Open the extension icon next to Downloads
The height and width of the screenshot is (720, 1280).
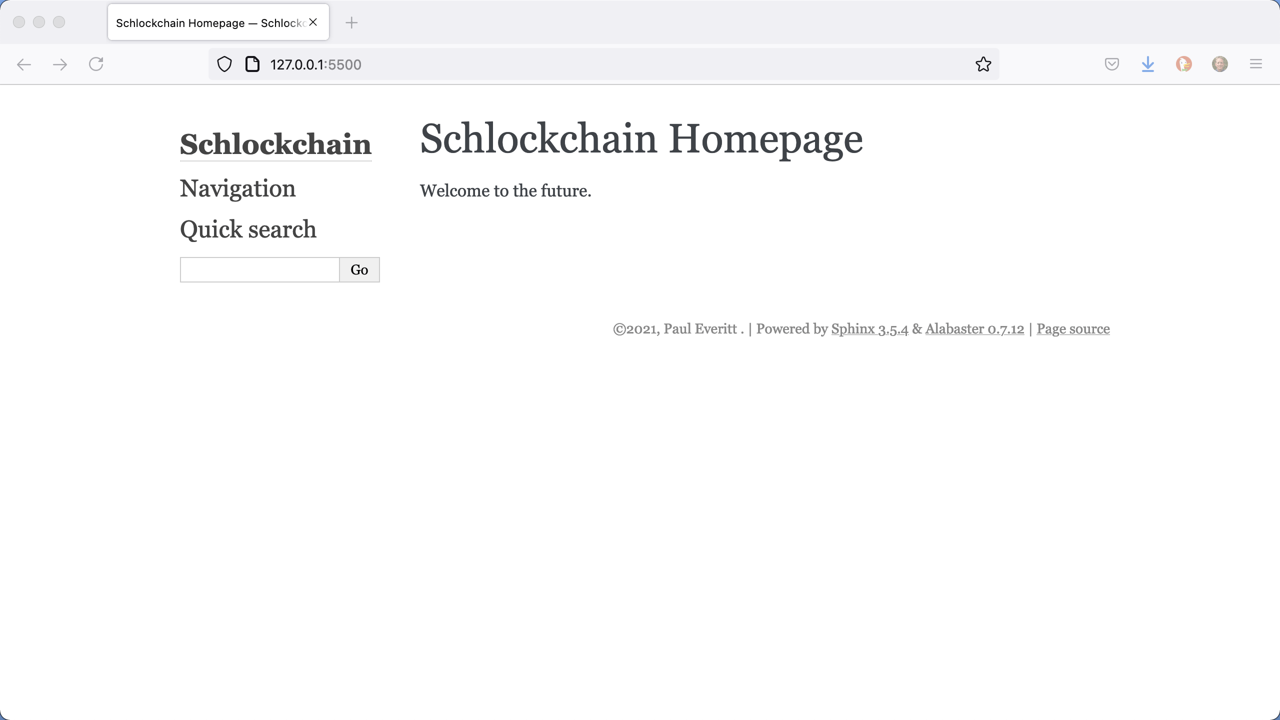(x=1183, y=64)
